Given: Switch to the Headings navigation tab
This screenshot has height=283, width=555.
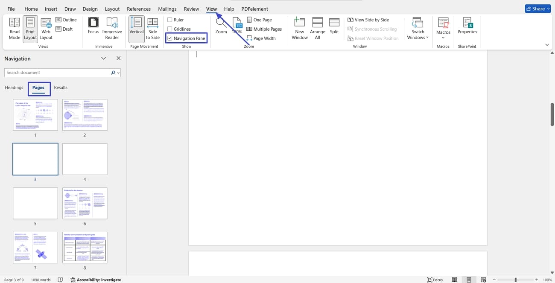Looking at the screenshot, I should 14,88.
